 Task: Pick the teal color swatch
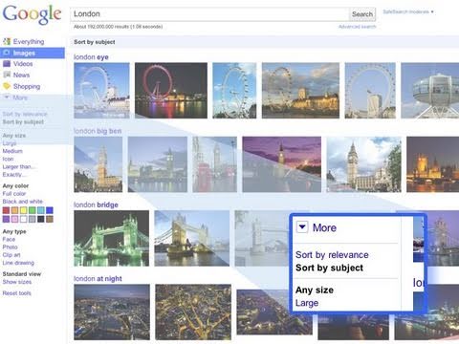41,210
